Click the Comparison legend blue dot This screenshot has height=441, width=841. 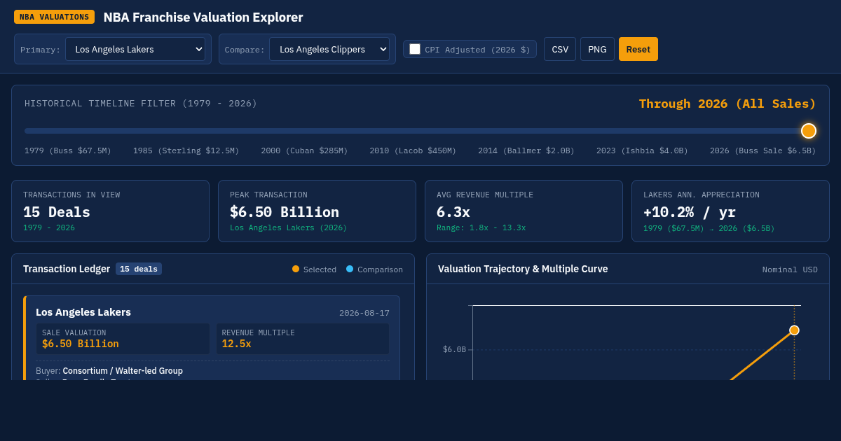tap(350, 269)
